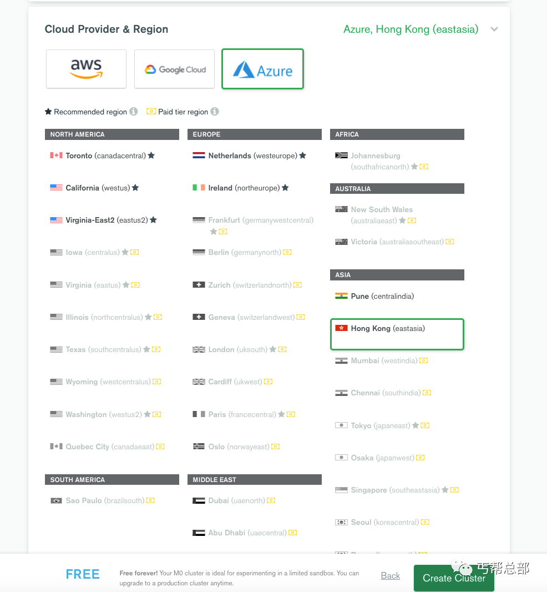Screen dimensions: 547x592
Task: Click the paid tier icon next to Iowa
Action: [x=134, y=252]
